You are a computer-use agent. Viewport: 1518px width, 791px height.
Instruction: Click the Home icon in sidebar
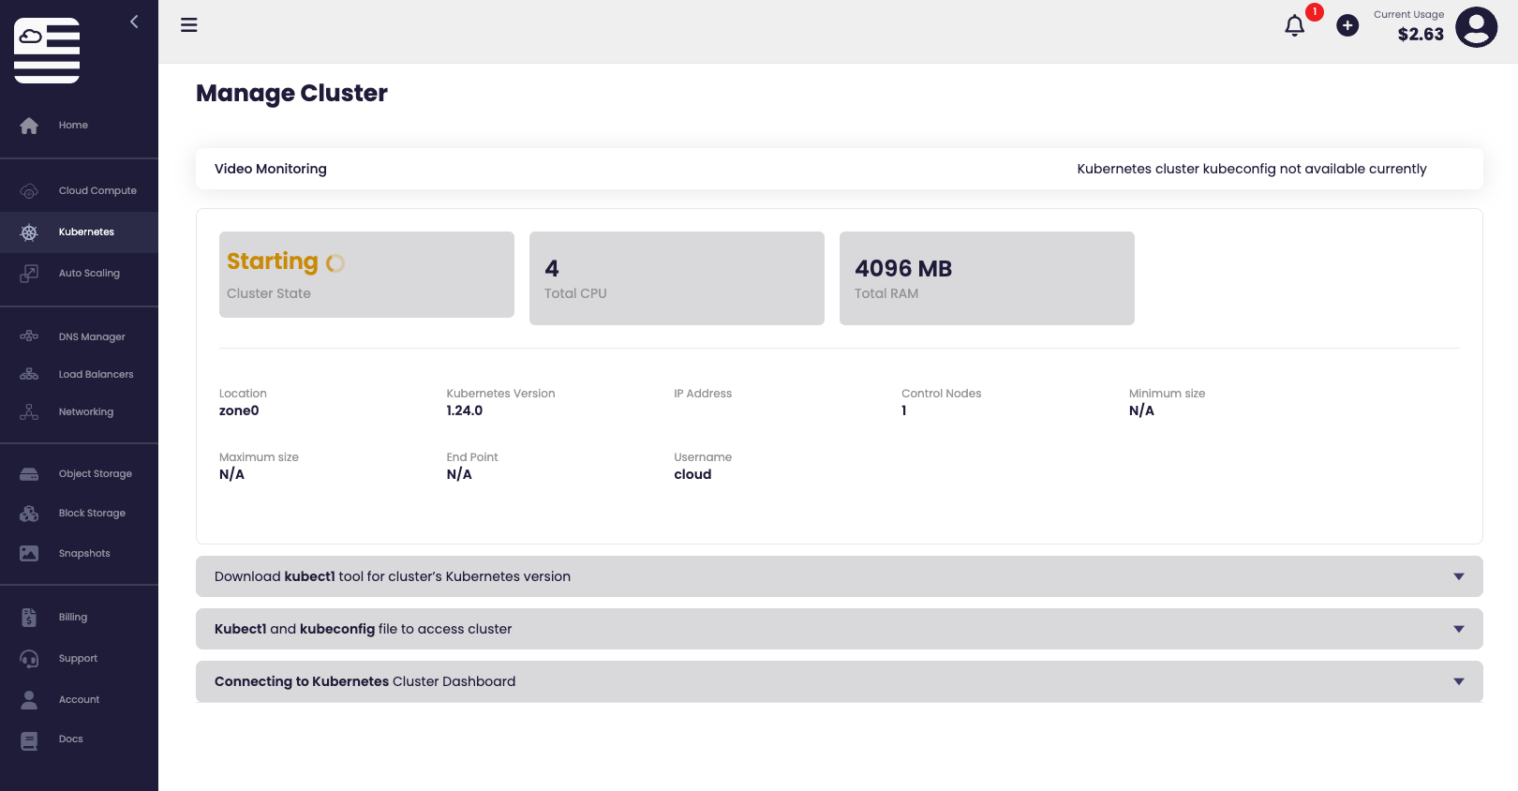pos(29,126)
